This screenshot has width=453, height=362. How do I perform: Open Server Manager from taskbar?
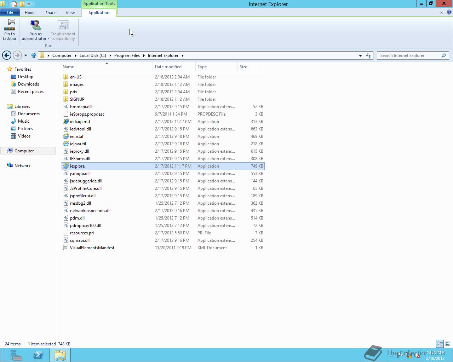[16, 355]
